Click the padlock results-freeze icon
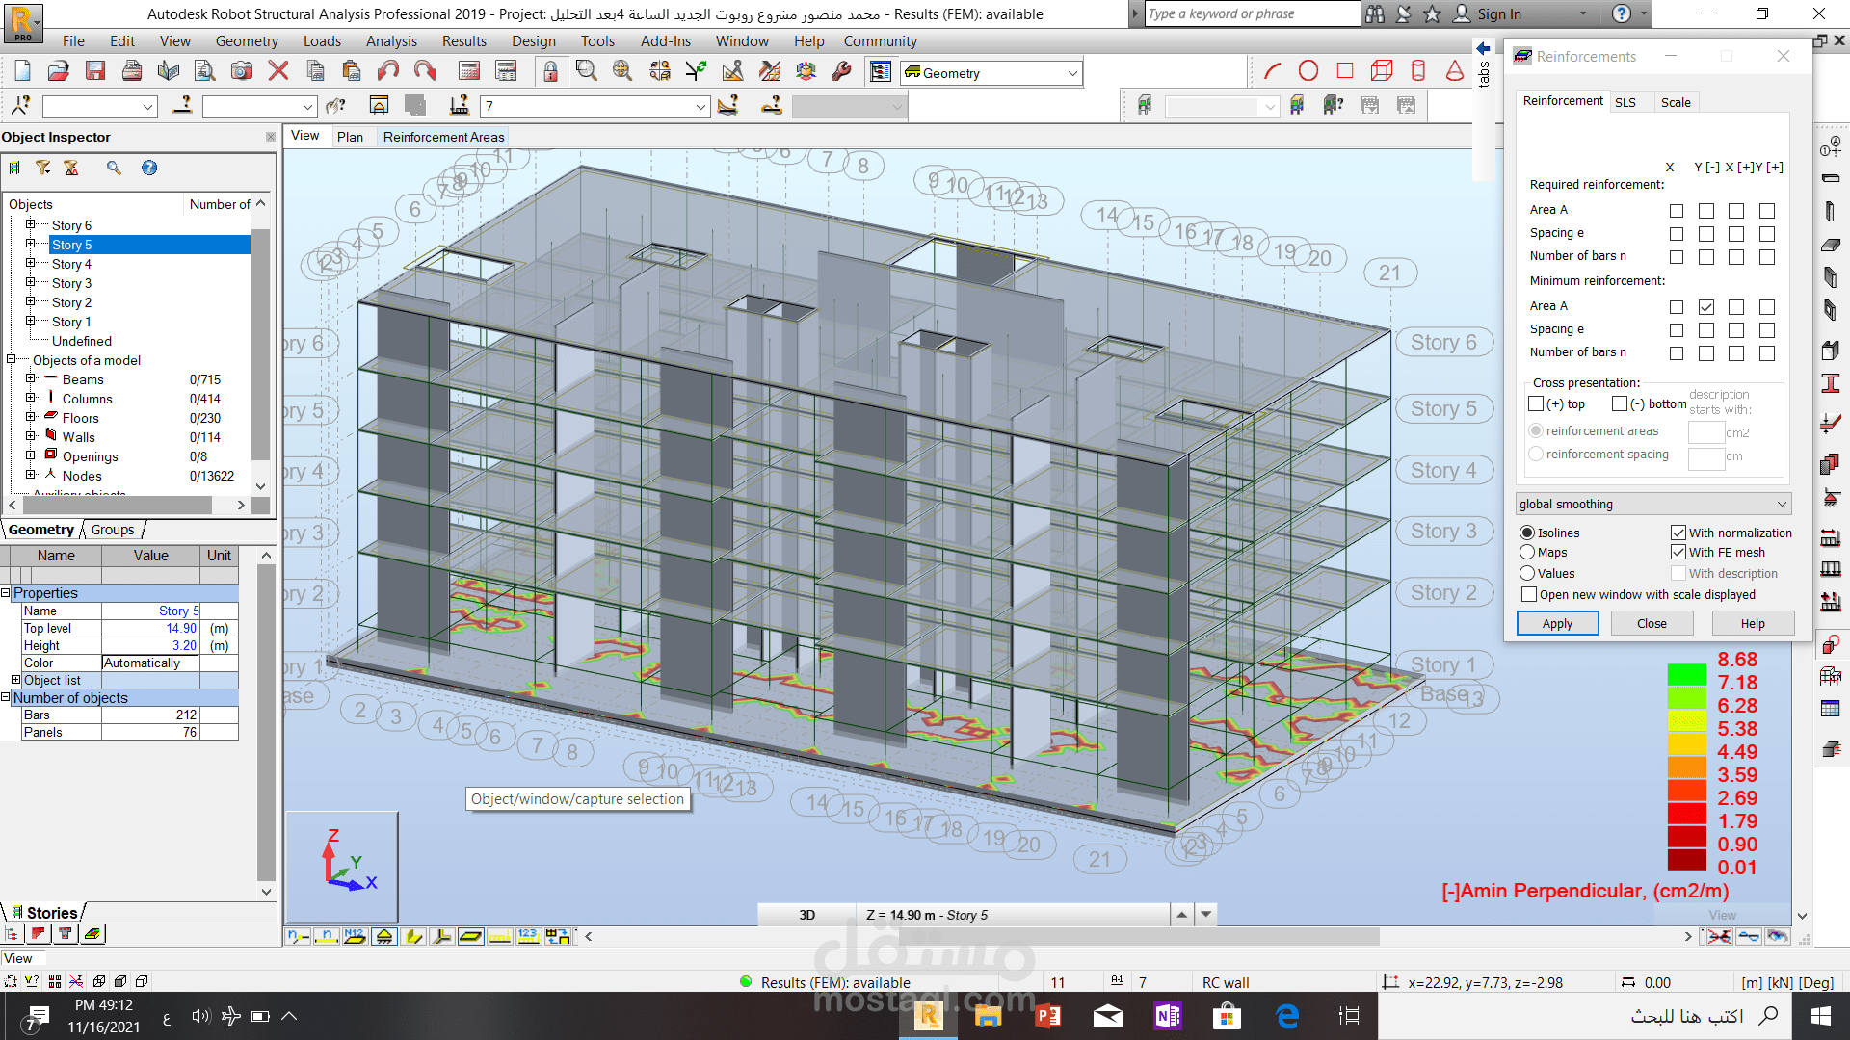The image size is (1850, 1040). tap(549, 71)
